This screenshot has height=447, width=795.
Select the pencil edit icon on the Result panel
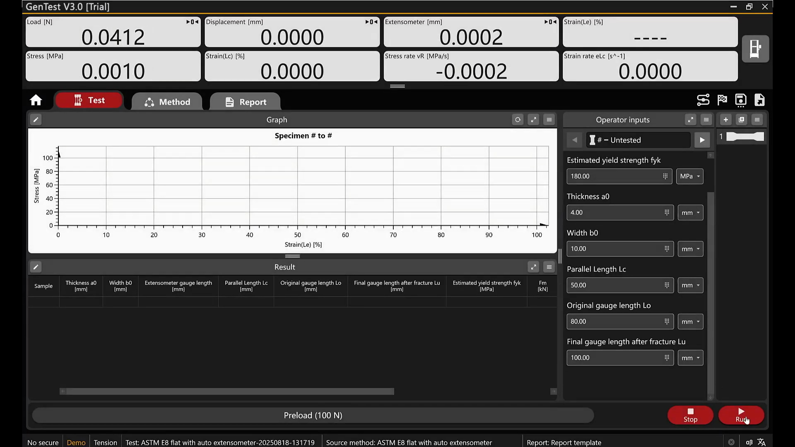36,267
